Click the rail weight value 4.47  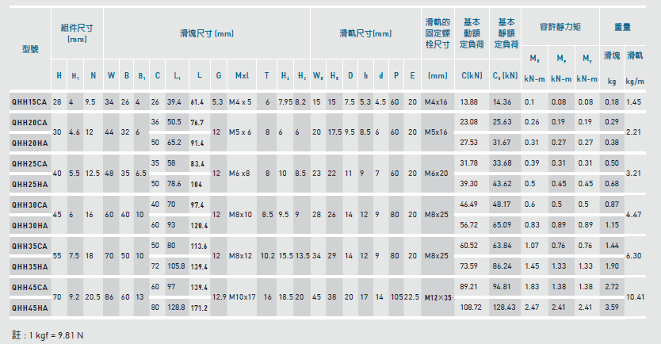(x=633, y=215)
